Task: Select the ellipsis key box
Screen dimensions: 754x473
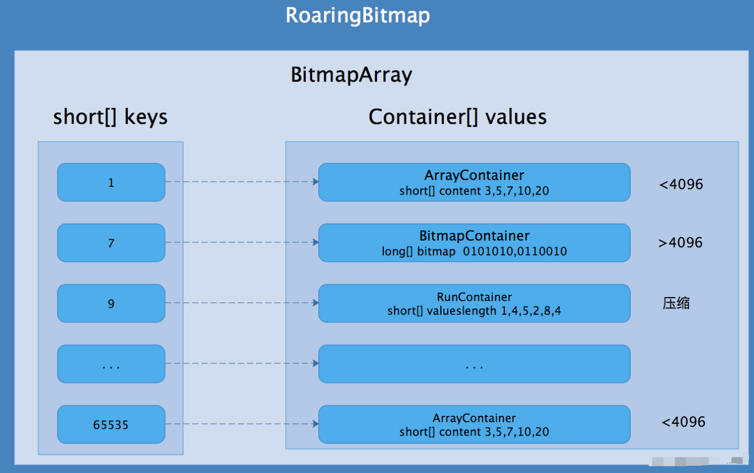Action: click(111, 364)
